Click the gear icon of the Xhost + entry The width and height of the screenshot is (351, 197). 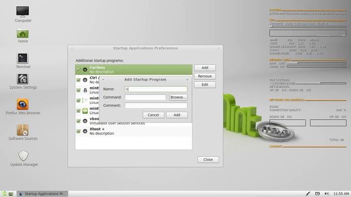click(85, 131)
